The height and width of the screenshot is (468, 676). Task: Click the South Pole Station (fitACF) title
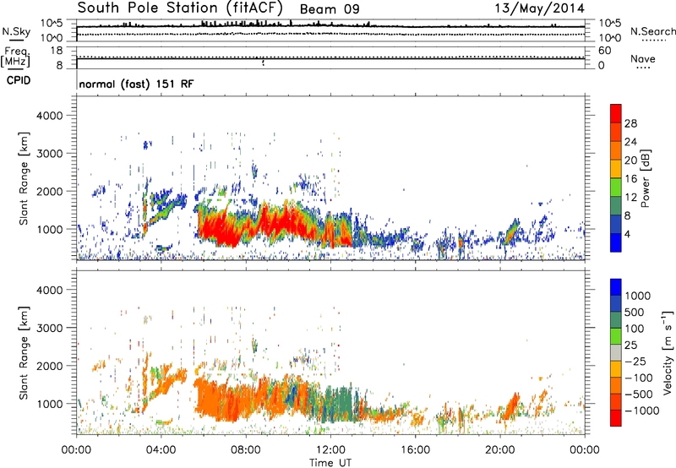[180, 8]
